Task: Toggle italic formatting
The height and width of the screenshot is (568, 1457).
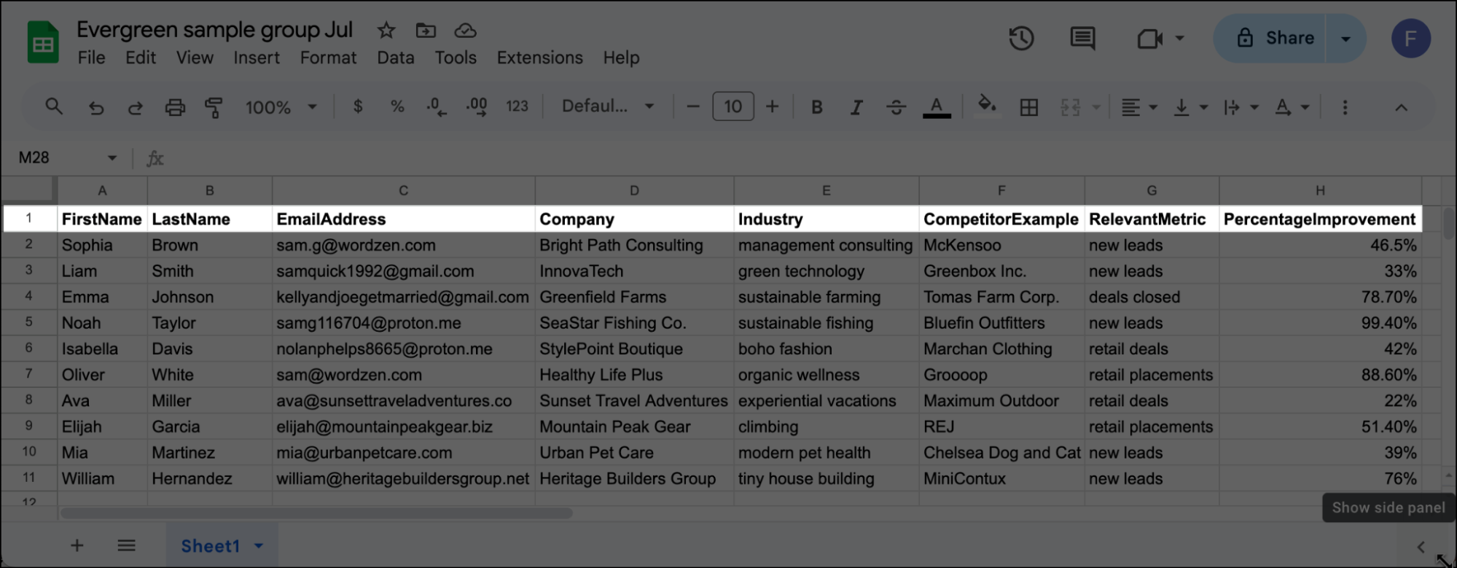Action: pos(856,107)
